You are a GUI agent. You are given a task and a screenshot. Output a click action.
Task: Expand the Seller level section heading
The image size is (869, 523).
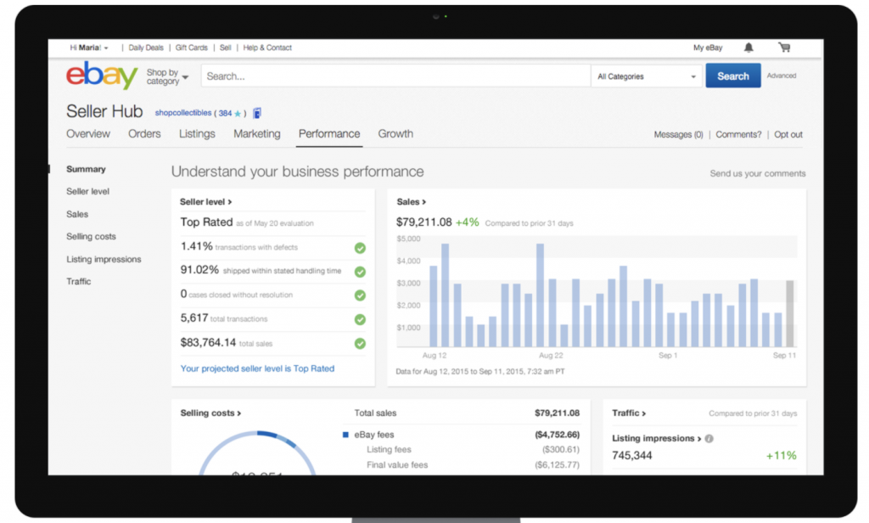coord(205,202)
